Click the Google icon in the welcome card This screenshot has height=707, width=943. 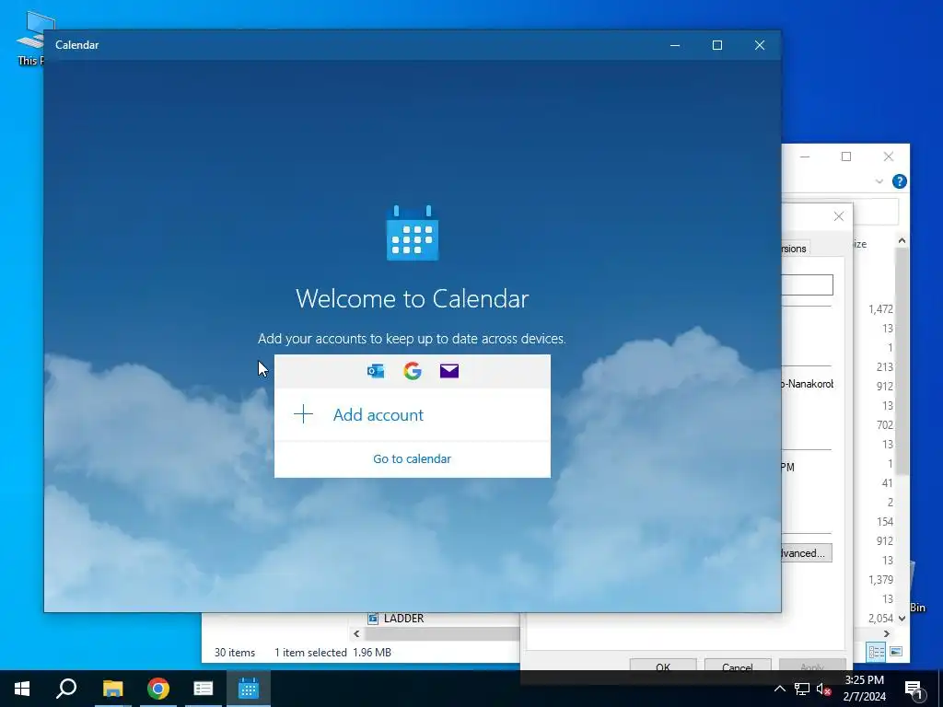(x=413, y=371)
